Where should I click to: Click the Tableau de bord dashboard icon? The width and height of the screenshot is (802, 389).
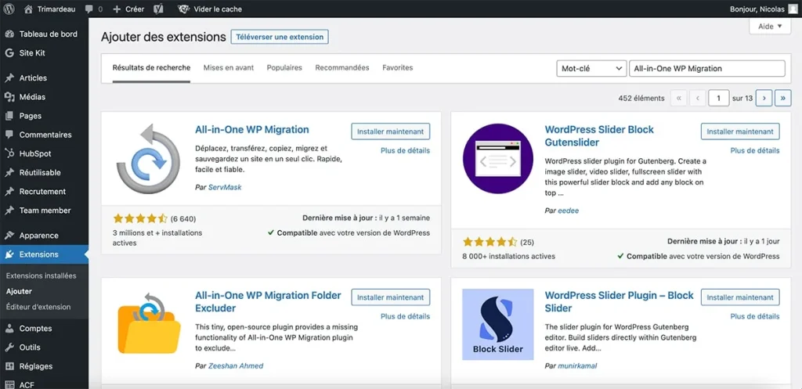[9, 34]
